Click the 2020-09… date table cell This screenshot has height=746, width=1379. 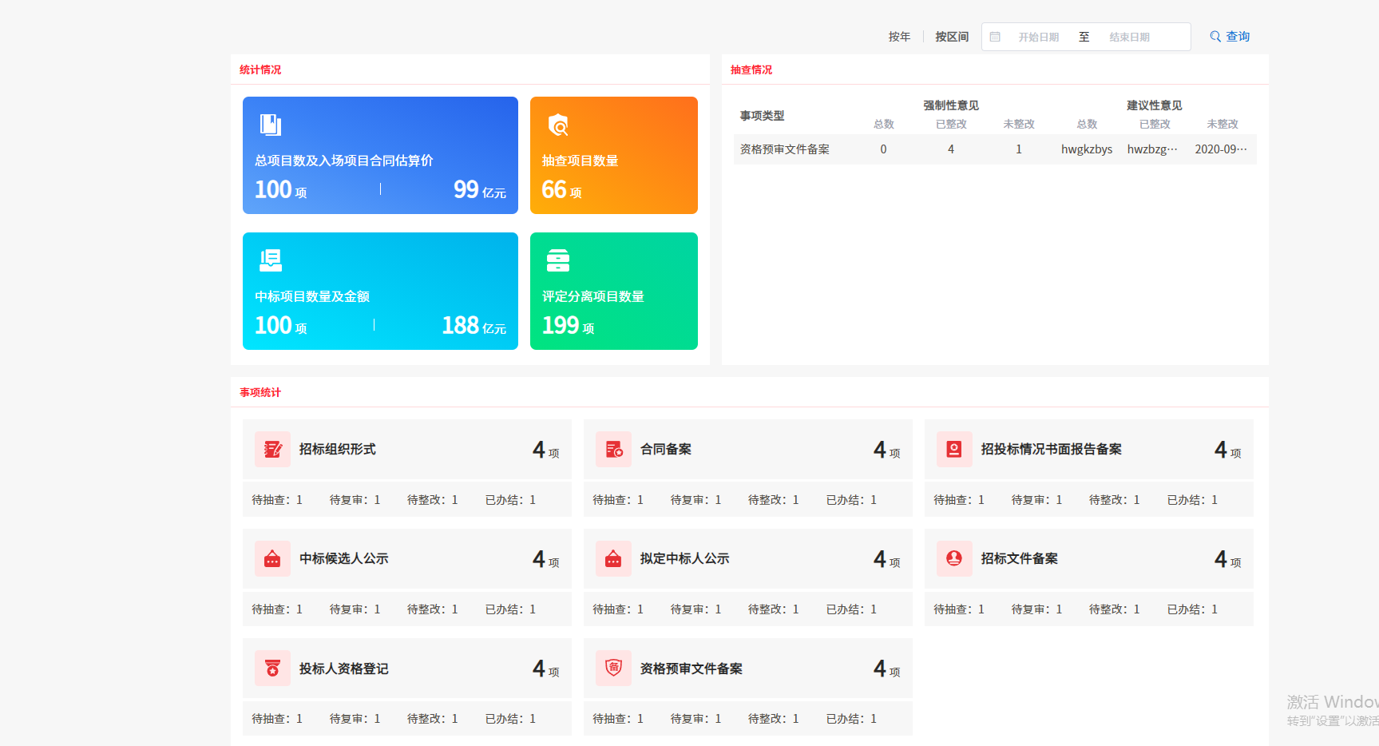pyautogui.click(x=1221, y=149)
